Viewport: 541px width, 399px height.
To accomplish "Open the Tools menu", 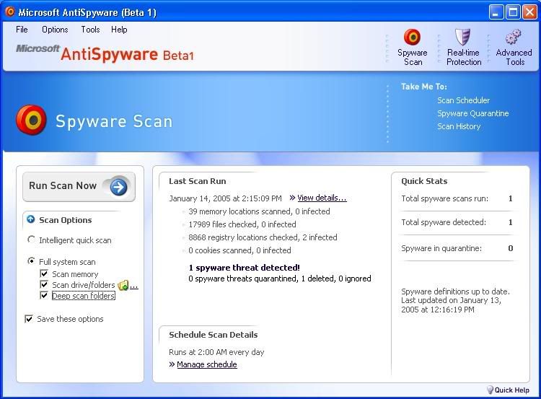I will (x=90, y=30).
